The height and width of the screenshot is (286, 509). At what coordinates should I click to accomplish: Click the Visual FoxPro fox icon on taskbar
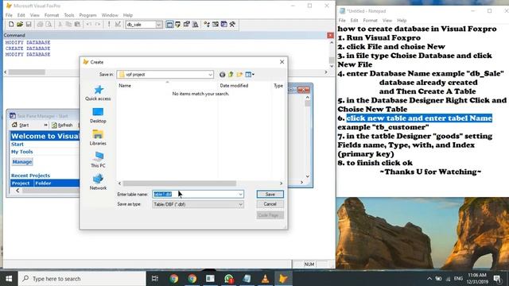coord(283,279)
